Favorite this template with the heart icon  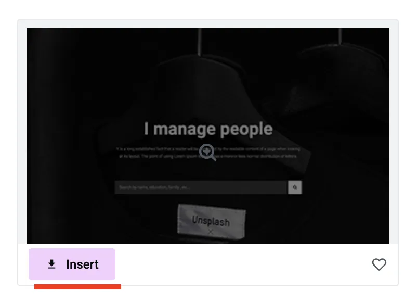379,264
